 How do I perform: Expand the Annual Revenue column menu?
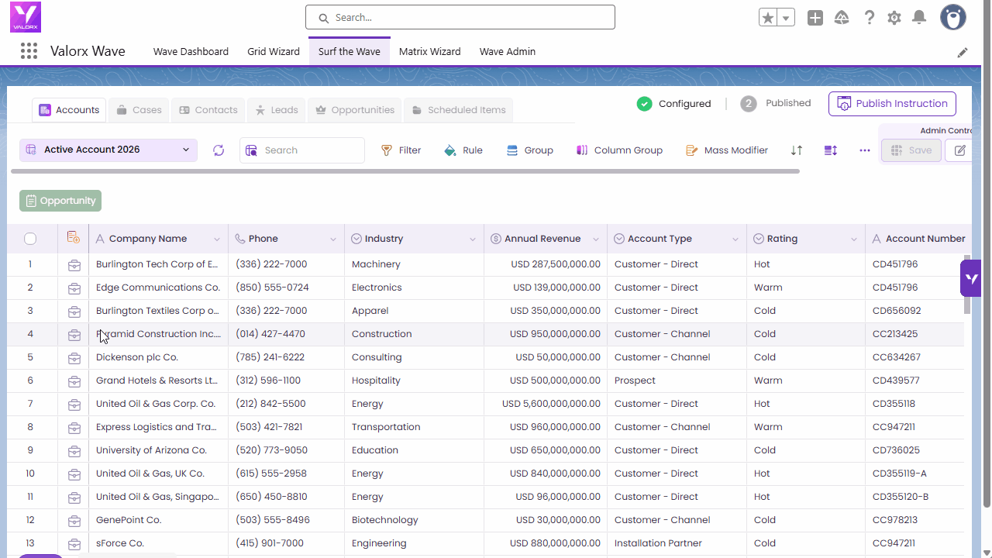(x=596, y=239)
